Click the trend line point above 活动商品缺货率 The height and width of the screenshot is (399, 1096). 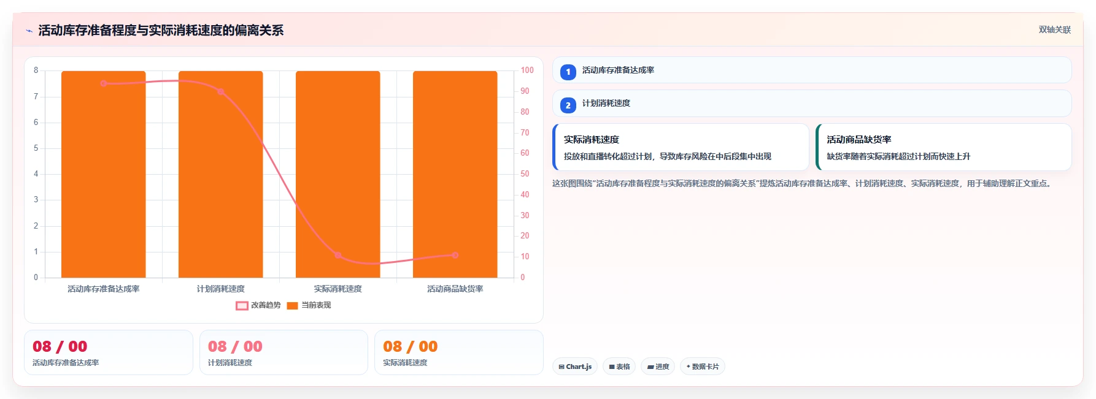[x=455, y=255]
